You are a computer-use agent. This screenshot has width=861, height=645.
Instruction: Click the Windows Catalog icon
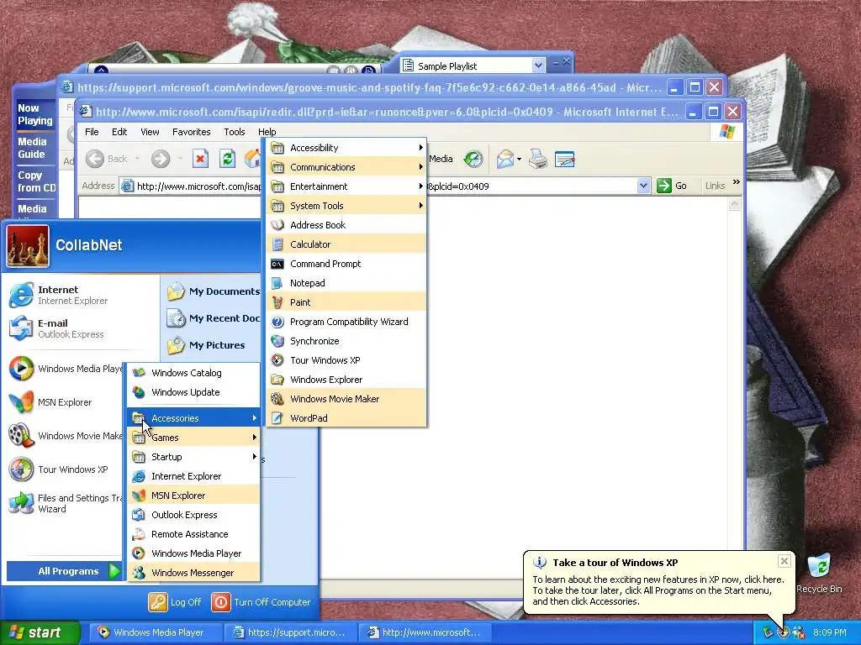tap(139, 373)
